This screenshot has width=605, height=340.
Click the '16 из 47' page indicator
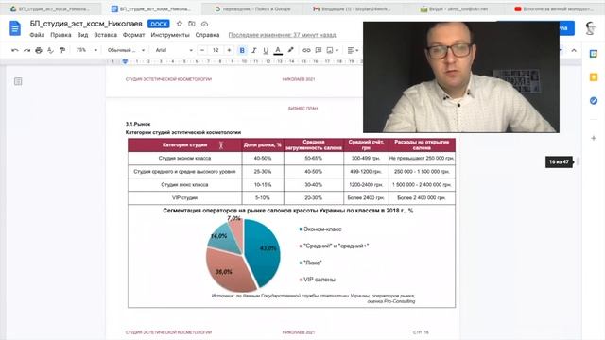pos(559,161)
